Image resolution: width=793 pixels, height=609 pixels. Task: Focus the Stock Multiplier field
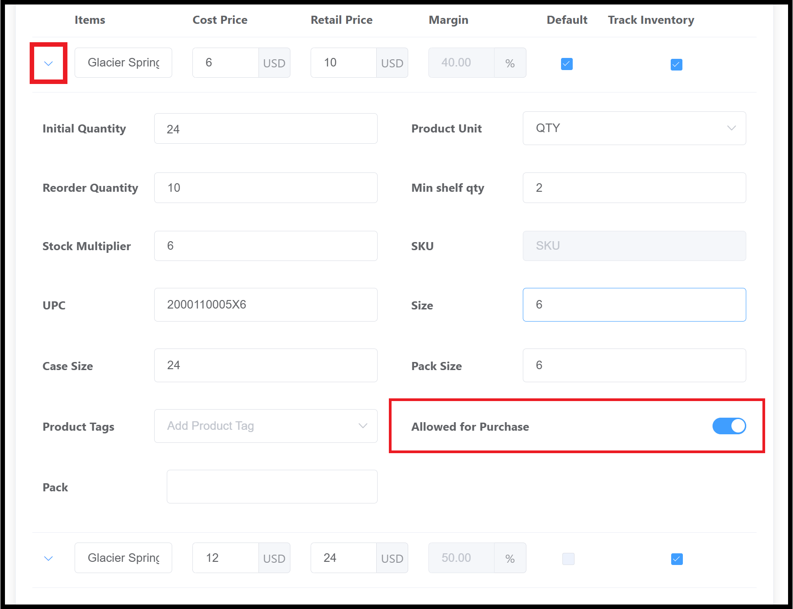265,246
